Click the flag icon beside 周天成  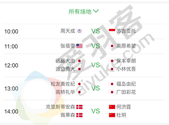tap(79, 31)
